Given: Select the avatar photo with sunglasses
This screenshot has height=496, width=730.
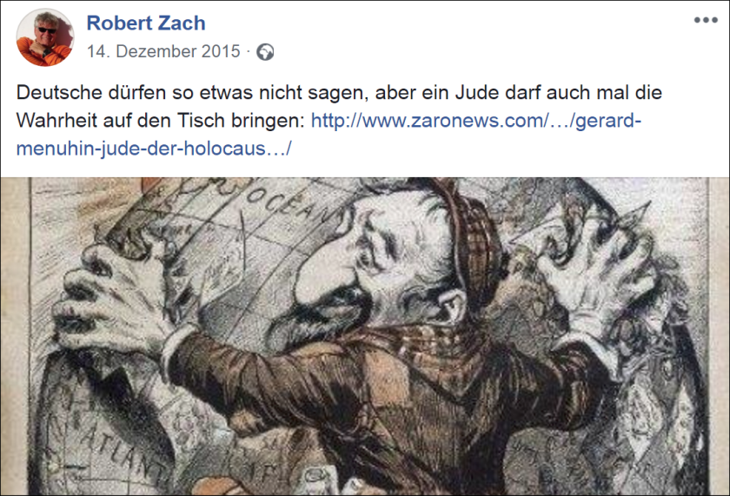Looking at the screenshot, I should pyautogui.click(x=45, y=37).
